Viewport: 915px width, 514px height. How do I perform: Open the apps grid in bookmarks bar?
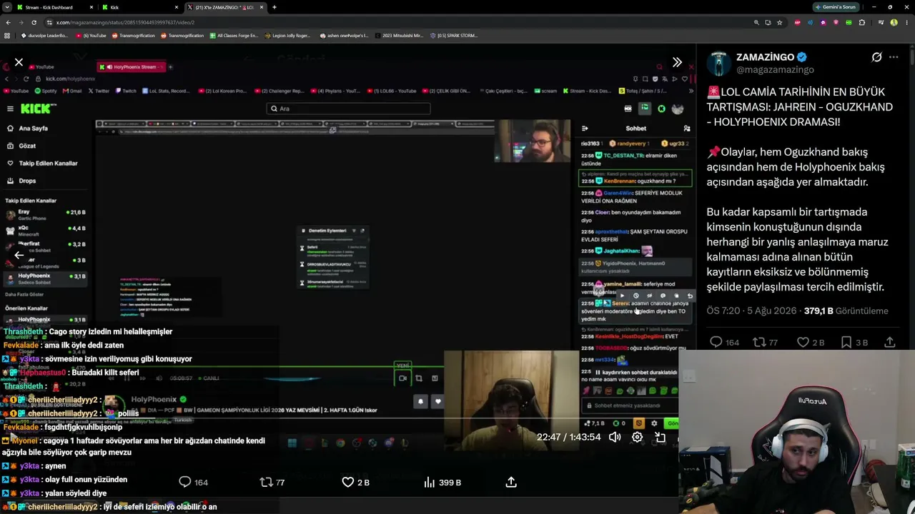[x=7, y=36]
